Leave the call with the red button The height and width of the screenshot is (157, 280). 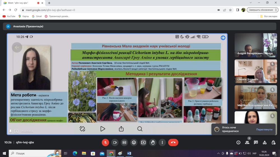click(x=173, y=142)
